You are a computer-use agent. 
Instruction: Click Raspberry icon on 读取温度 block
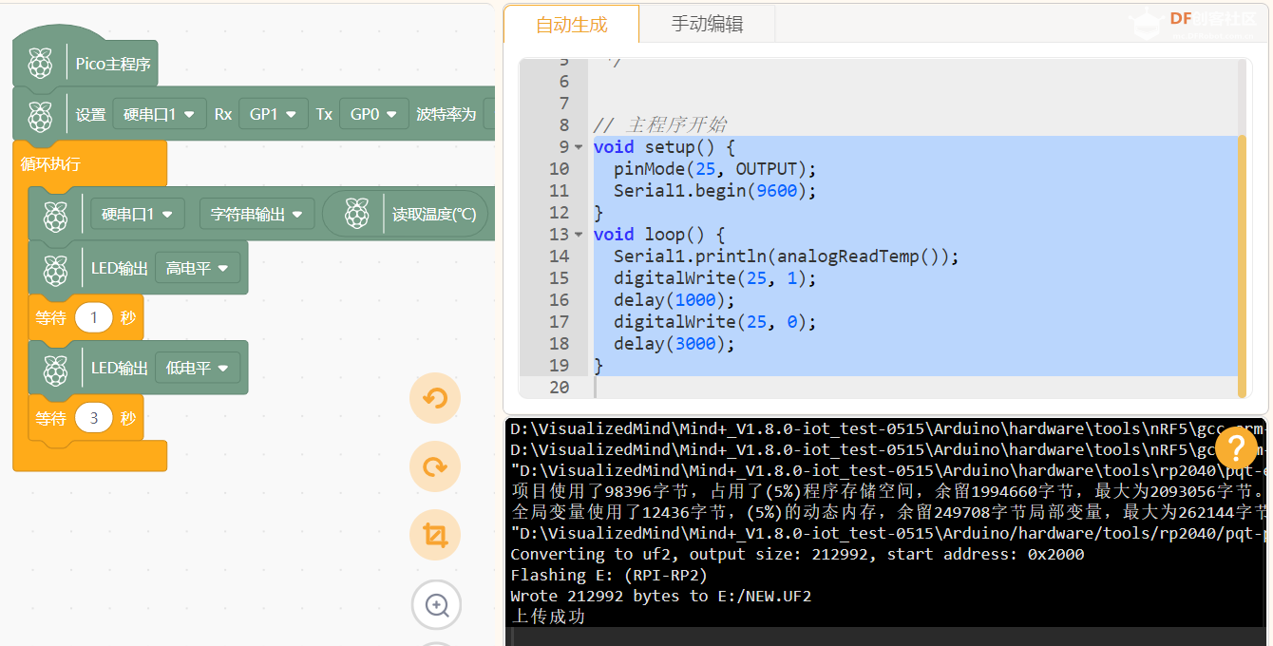(357, 214)
